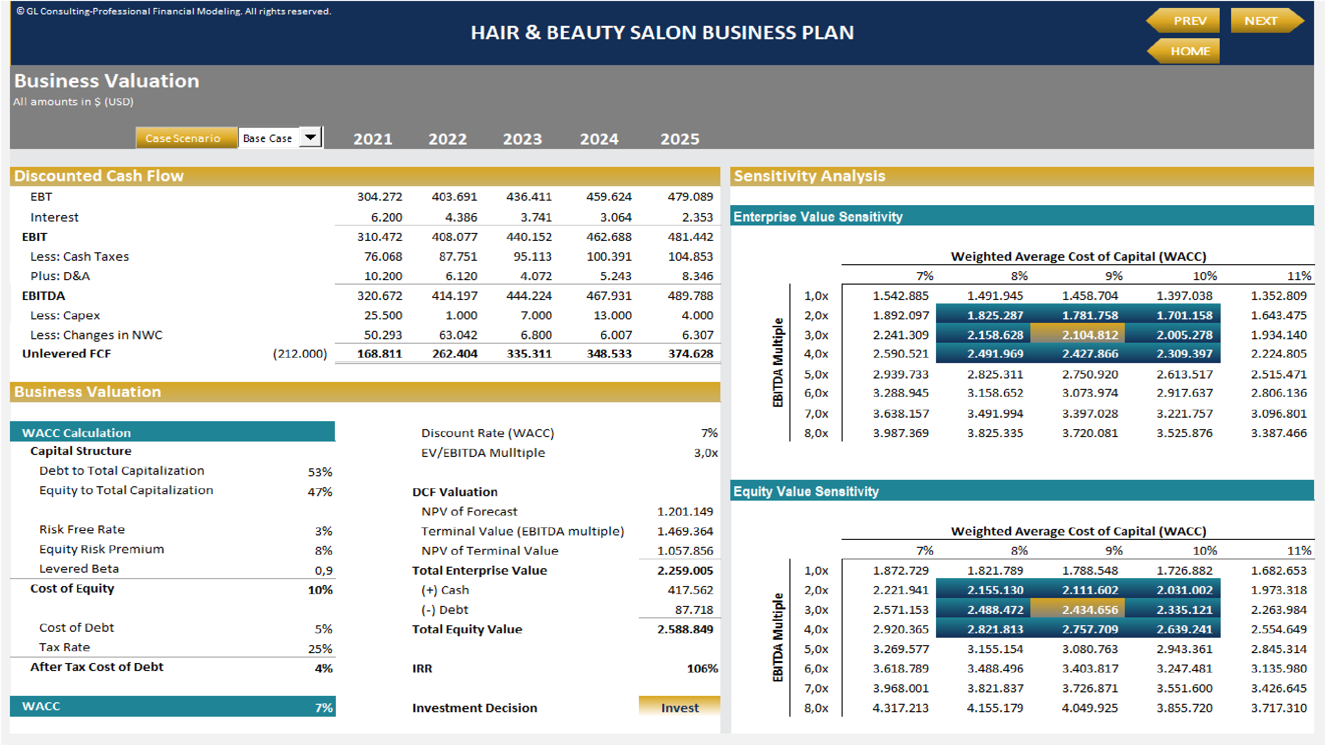Select NPV of Terminal Value 1.057.856
This screenshot has width=1325, height=745.
coord(685,550)
